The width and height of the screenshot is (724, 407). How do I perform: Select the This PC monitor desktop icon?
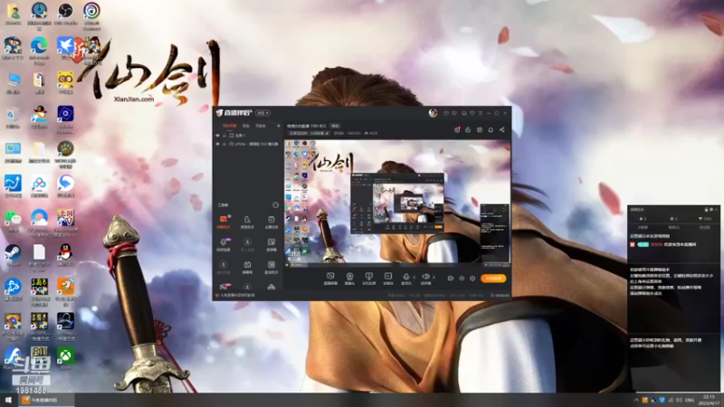[13, 82]
